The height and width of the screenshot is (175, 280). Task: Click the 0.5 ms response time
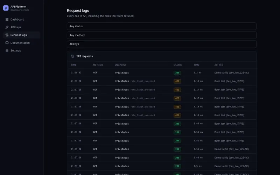click(x=197, y=166)
